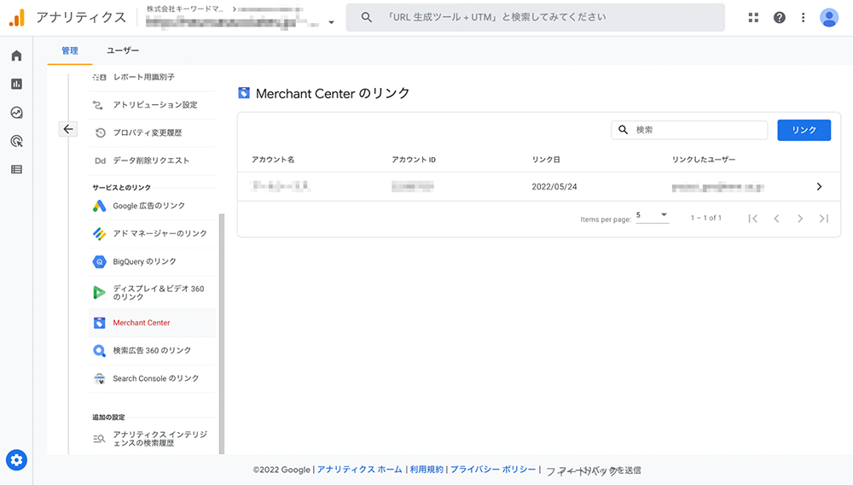Click the 検索広告 360 のリンク icon
Image resolution: width=853 pixels, height=485 pixels.
(x=99, y=351)
